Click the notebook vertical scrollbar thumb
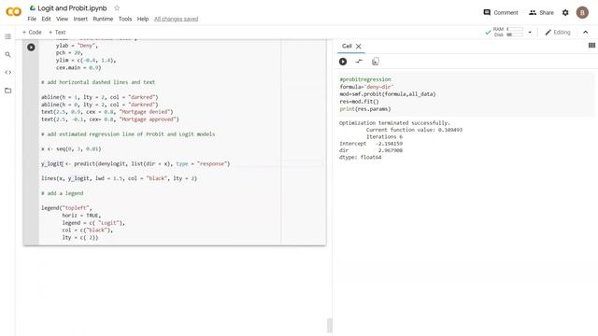This screenshot has width=598, height=336. (330, 326)
